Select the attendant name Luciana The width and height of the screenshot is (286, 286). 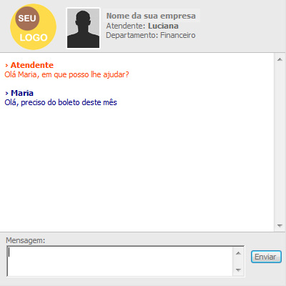point(163,26)
